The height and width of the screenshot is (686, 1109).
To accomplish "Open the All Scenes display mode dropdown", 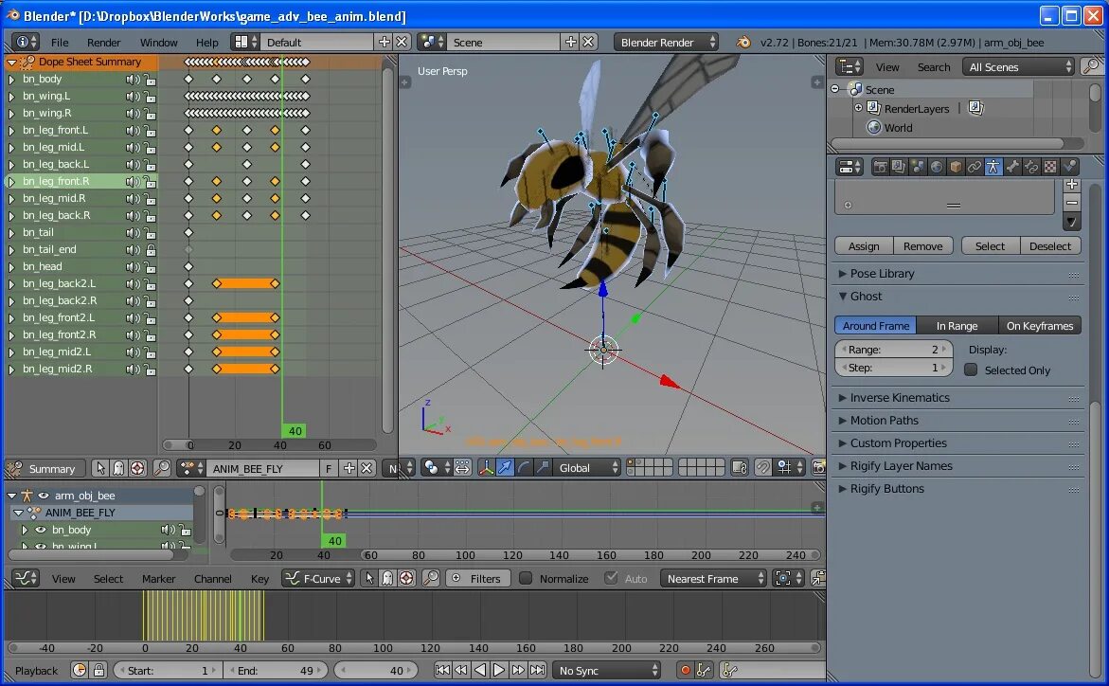I will tap(1019, 66).
